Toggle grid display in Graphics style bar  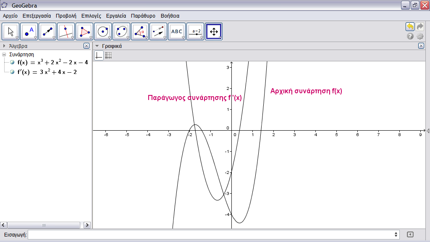109,56
